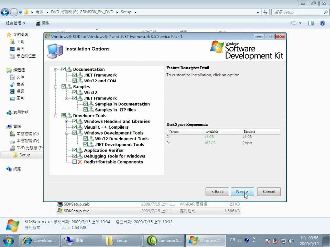Open Explorer address bar history dropdown
Image resolution: width=330 pixels, height=247 pixels.
click(258, 12)
